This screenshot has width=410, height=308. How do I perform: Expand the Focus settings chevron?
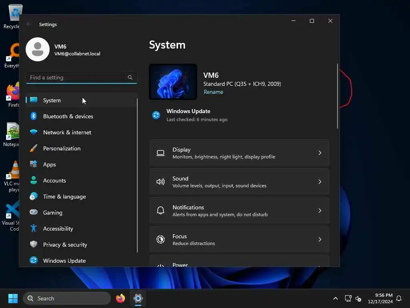[x=320, y=239]
